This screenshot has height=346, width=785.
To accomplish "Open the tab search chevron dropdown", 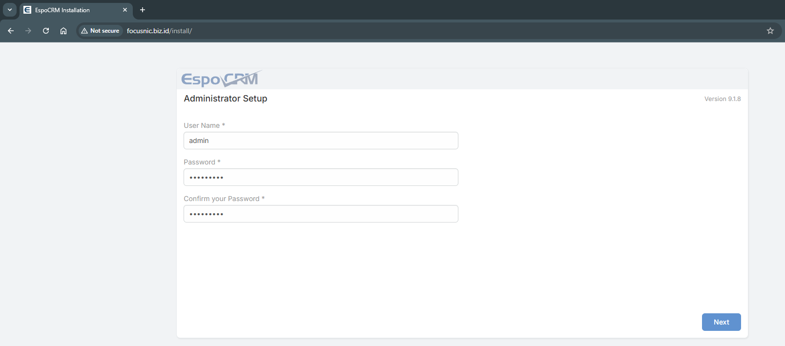I will coord(10,10).
